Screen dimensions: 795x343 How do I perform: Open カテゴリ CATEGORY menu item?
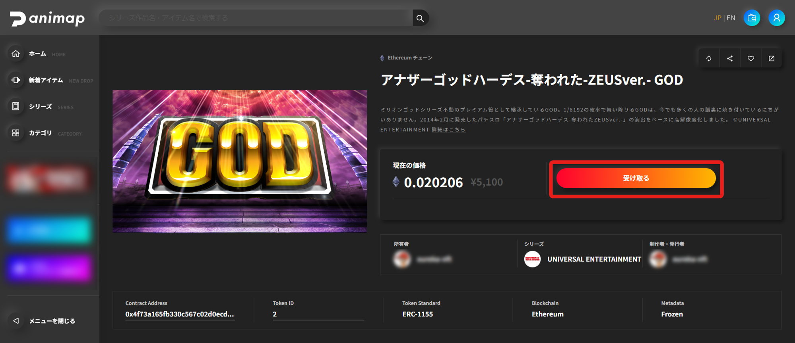click(45, 133)
